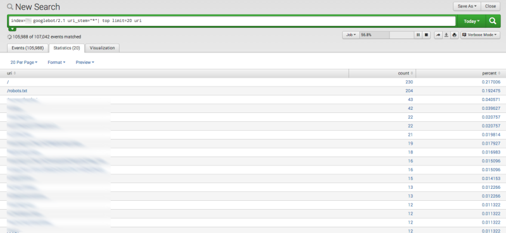The height and width of the screenshot is (233, 506).
Task: Click the count value 15
Action: (x=410, y=179)
